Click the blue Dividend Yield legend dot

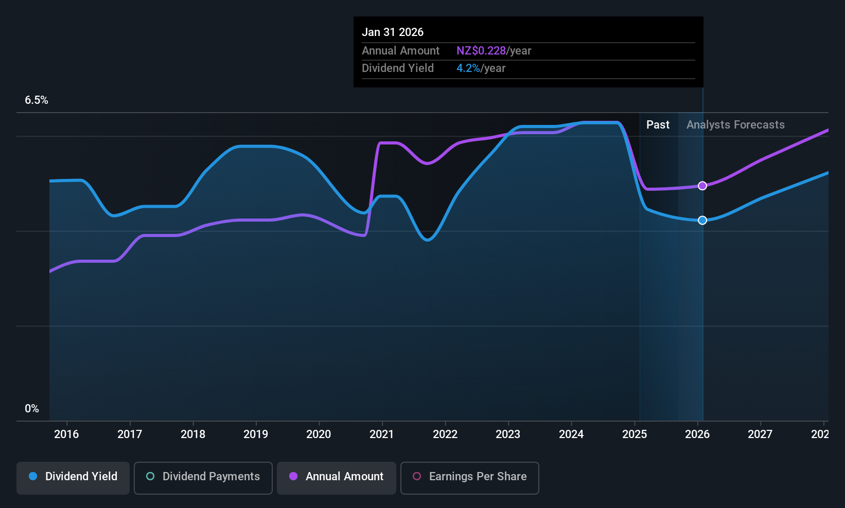[x=33, y=476]
